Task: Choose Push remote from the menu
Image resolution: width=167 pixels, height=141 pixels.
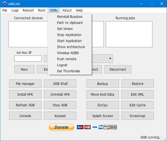Action: [70, 59]
